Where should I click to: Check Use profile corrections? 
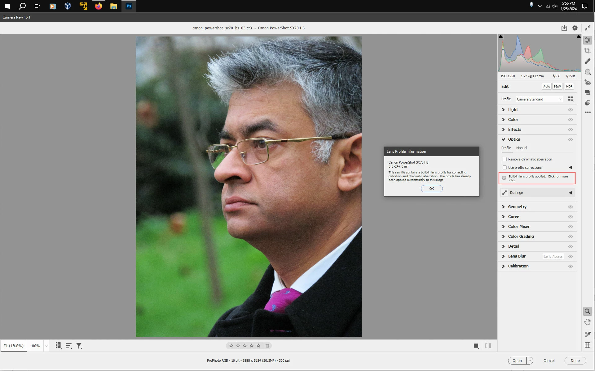point(505,168)
